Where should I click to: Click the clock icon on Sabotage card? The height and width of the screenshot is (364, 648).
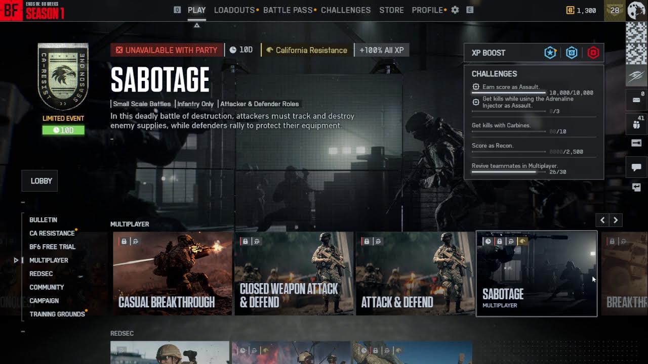click(488, 242)
